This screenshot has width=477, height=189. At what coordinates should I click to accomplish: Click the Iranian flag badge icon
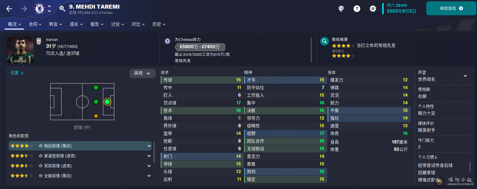pos(38,41)
